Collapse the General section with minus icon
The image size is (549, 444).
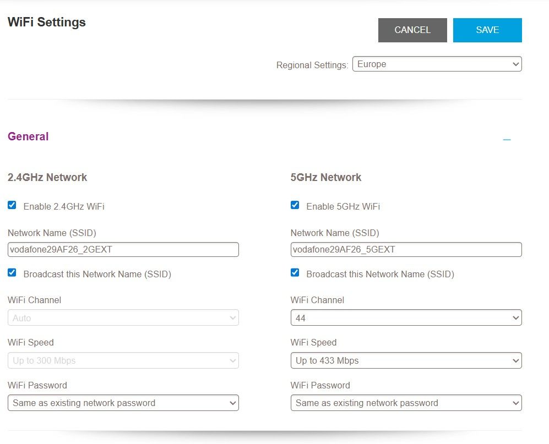tap(507, 140)
